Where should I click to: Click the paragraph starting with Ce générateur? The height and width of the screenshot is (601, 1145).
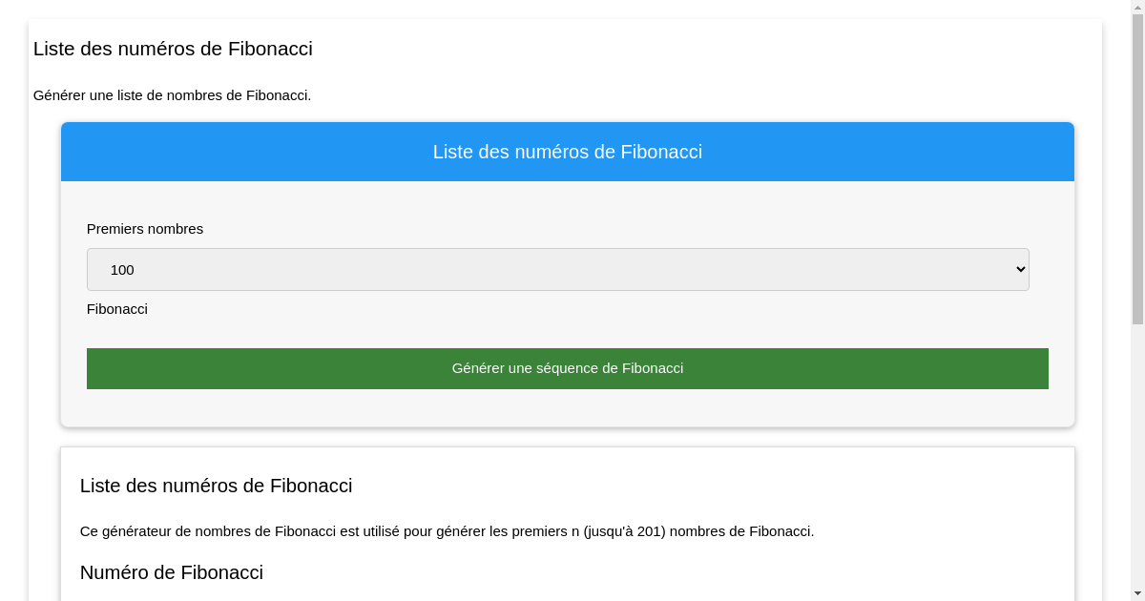(447, 531)
